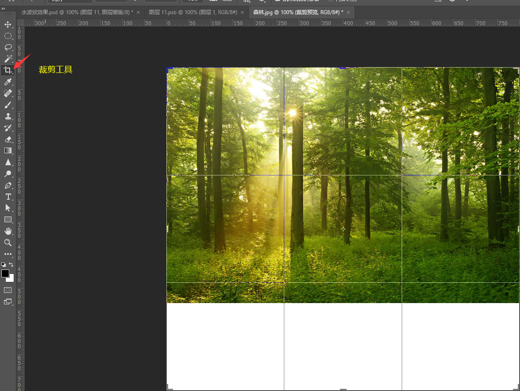The image size is (520, 391).
Task: Close the 森林.jpg document tab
Action: (348, 12)
